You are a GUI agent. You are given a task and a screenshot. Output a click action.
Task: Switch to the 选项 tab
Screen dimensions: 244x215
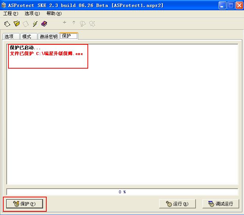[x=11, y=36]
